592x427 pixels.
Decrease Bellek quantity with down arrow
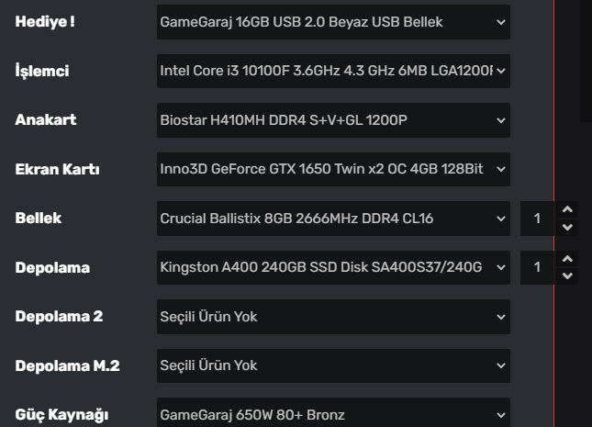pyautogui.click(x=567, y=227)
